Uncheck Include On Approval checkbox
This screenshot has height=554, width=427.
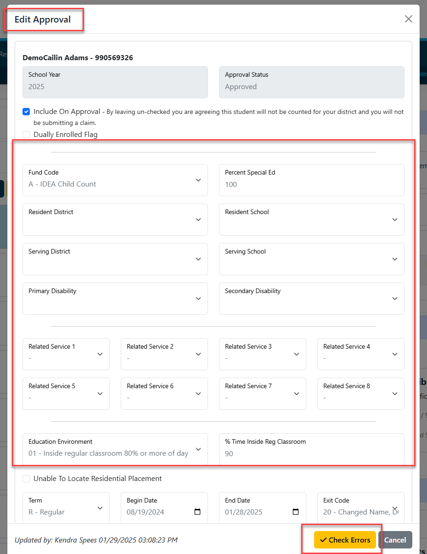(x=26, y=112)
